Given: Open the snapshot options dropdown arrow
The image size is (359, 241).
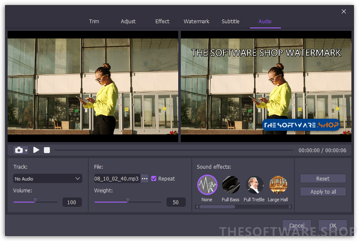Looking at the screenshot, I should coord(26,151).
